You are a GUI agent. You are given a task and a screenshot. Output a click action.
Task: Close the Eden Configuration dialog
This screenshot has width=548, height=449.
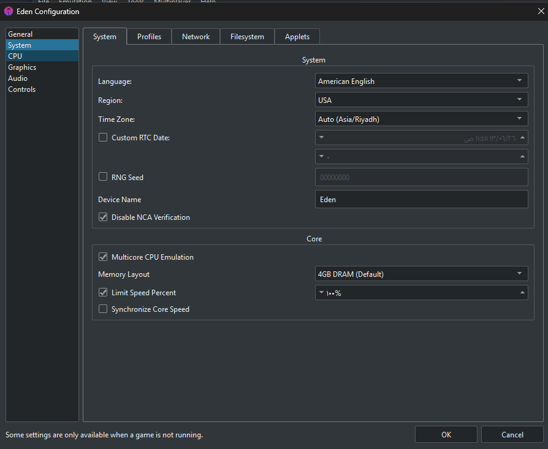[541, 11]
